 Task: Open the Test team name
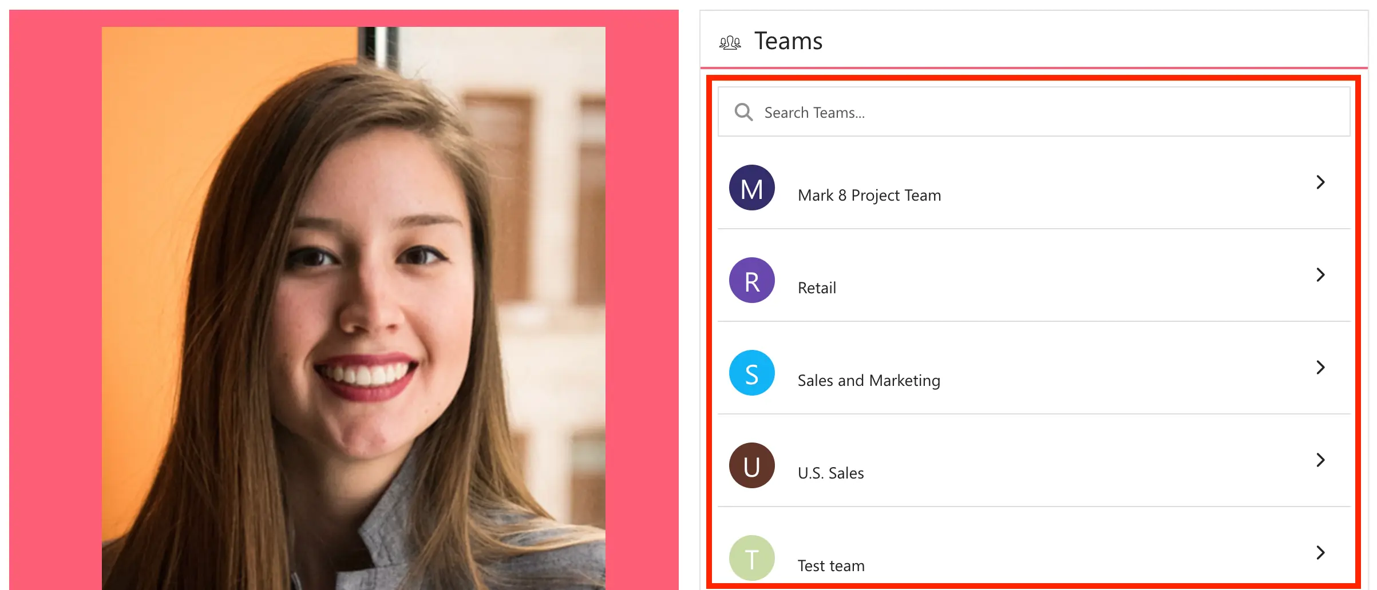click(831, 565)
